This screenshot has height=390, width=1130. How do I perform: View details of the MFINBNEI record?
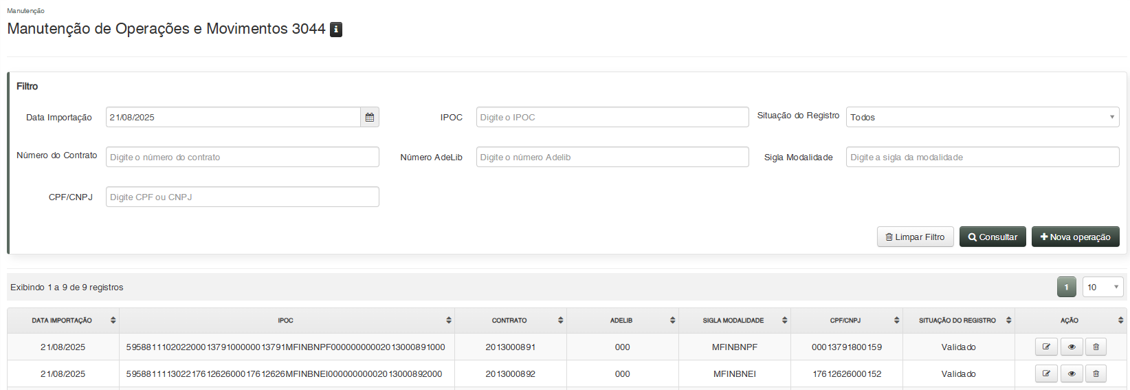tap(1071, 374)
